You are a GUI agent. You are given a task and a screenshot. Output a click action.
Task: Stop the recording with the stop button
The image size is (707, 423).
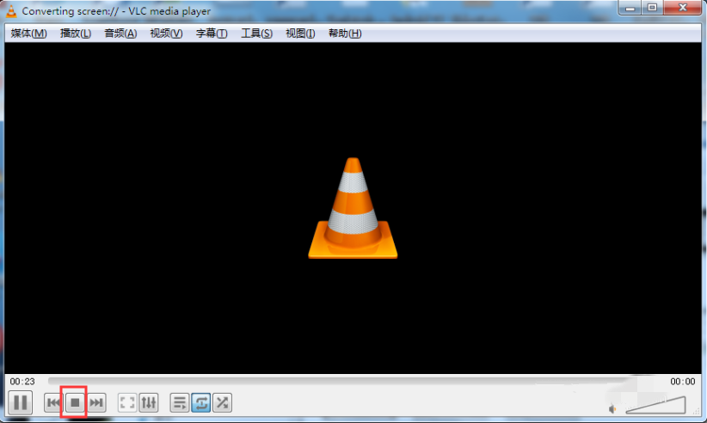click(75, 402)
